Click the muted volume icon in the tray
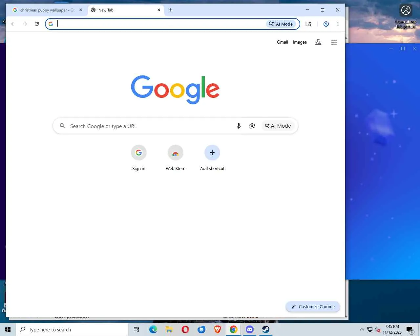 coord(378,329)
